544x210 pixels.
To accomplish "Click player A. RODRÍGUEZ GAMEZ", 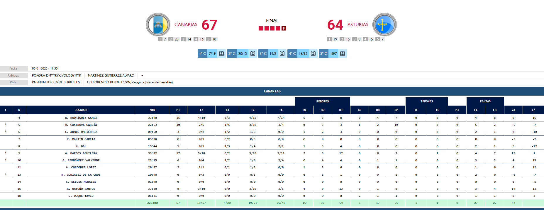I will pos(81,118).
